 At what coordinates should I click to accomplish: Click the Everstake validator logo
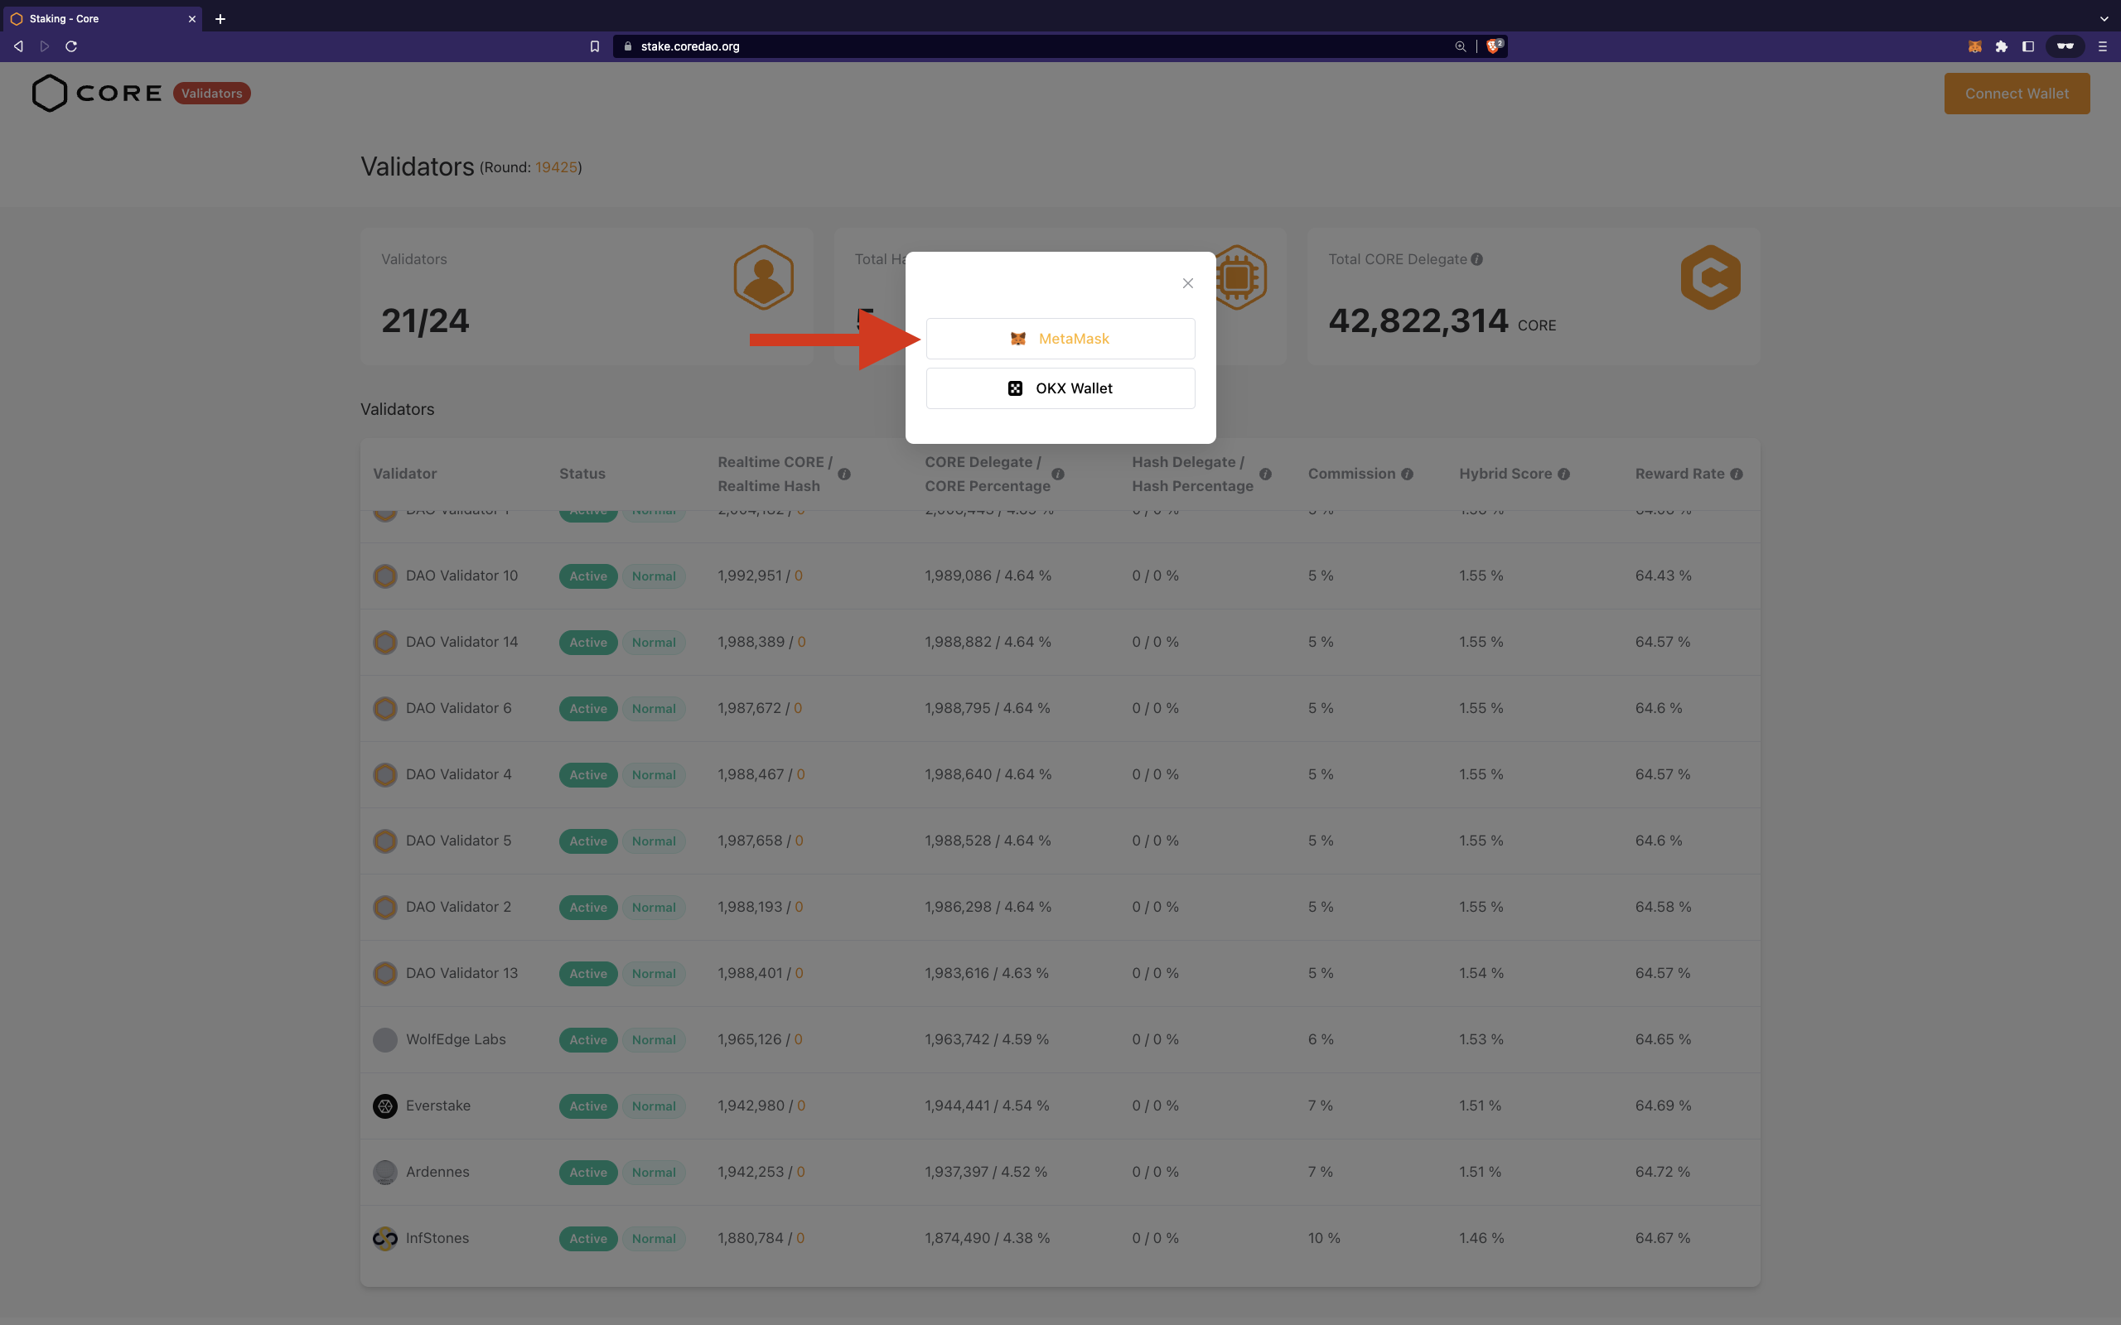(384, 1106)
